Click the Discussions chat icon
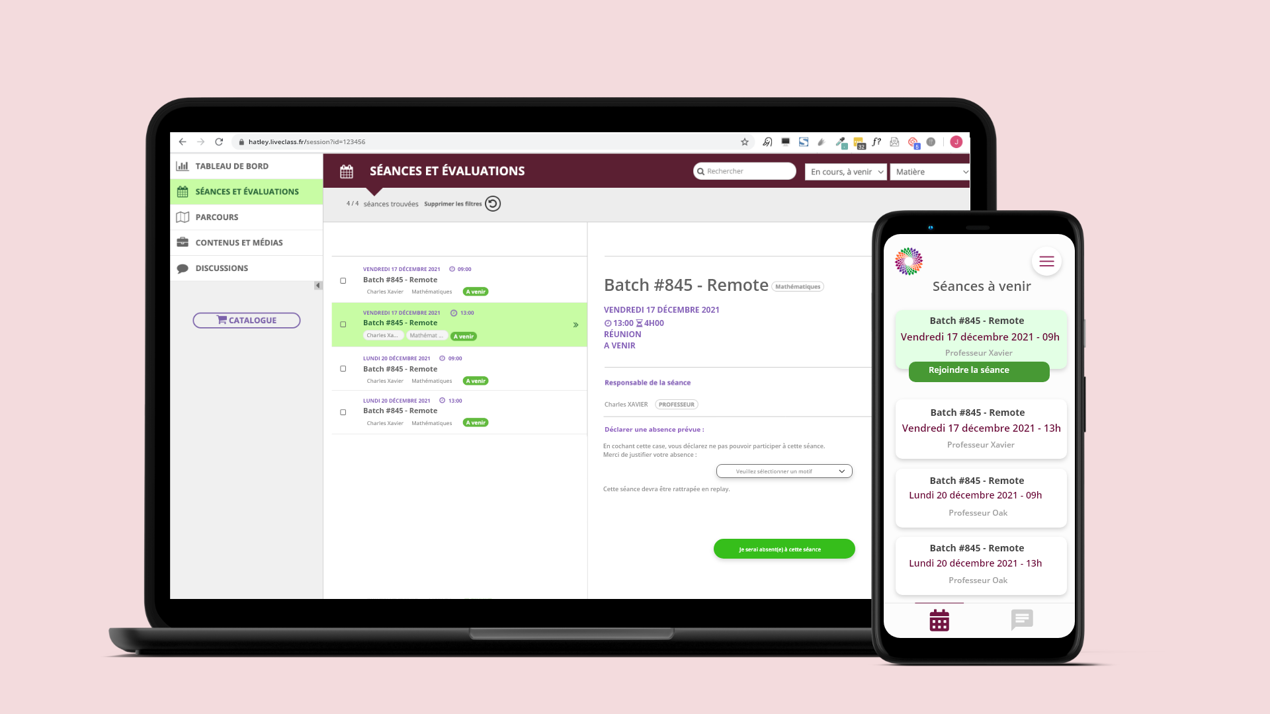1270x714 pixels. click(x=183, y=268)
